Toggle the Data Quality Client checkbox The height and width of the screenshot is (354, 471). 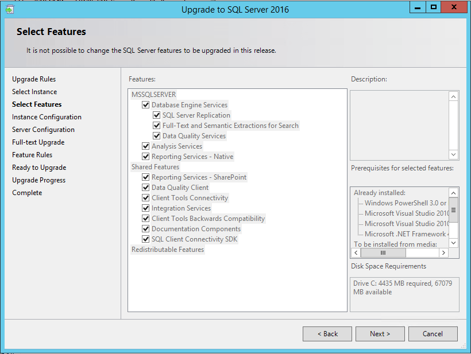tap(146, 187)
